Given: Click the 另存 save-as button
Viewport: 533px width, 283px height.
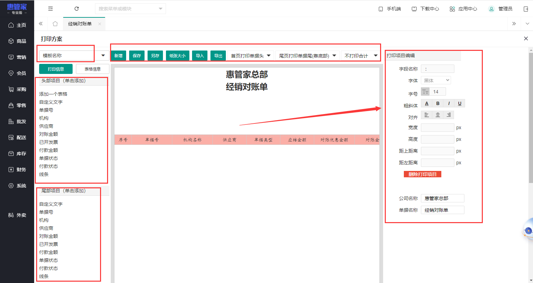Looking at the screenshot, I should [x=155, y=56].
